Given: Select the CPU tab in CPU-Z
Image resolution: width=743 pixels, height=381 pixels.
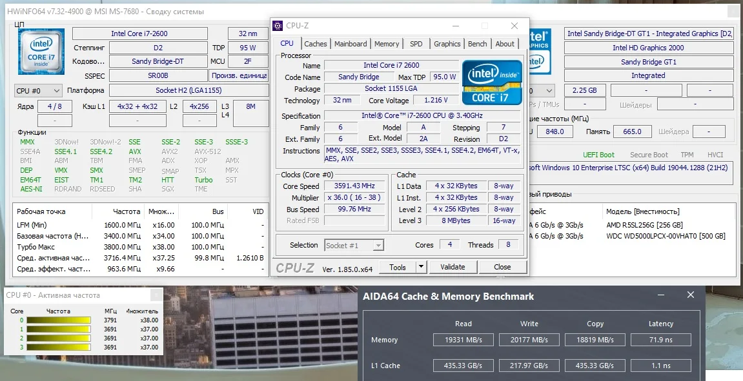Looking at the screenshot, I should click(x=287, y=43).
